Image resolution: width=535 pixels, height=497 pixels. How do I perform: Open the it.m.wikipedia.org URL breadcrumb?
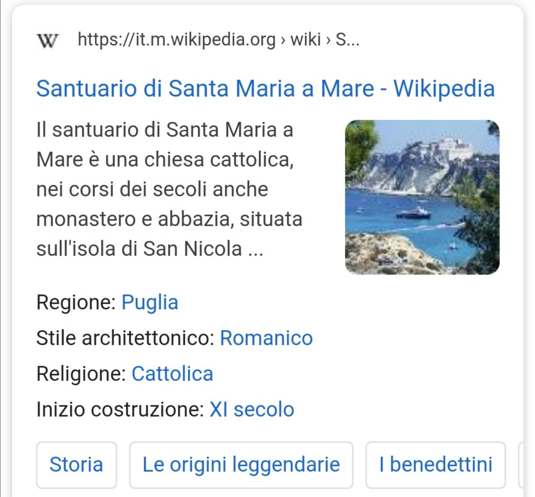click(218, 40)
